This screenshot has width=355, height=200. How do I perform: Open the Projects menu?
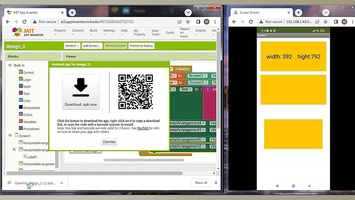60,32
